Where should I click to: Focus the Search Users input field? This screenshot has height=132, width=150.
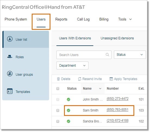84,55
